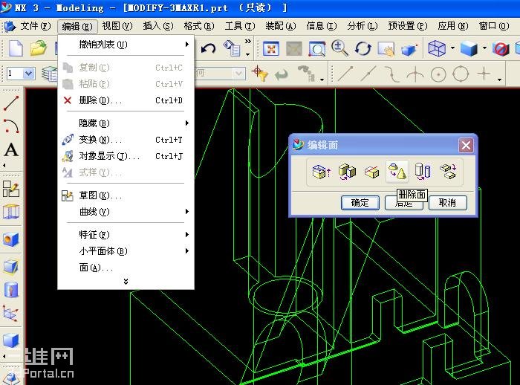This screenshot has height=385, width=520.
Task: Open dropdown arrow beside shaded cube icon
Action: pos(484,48)
